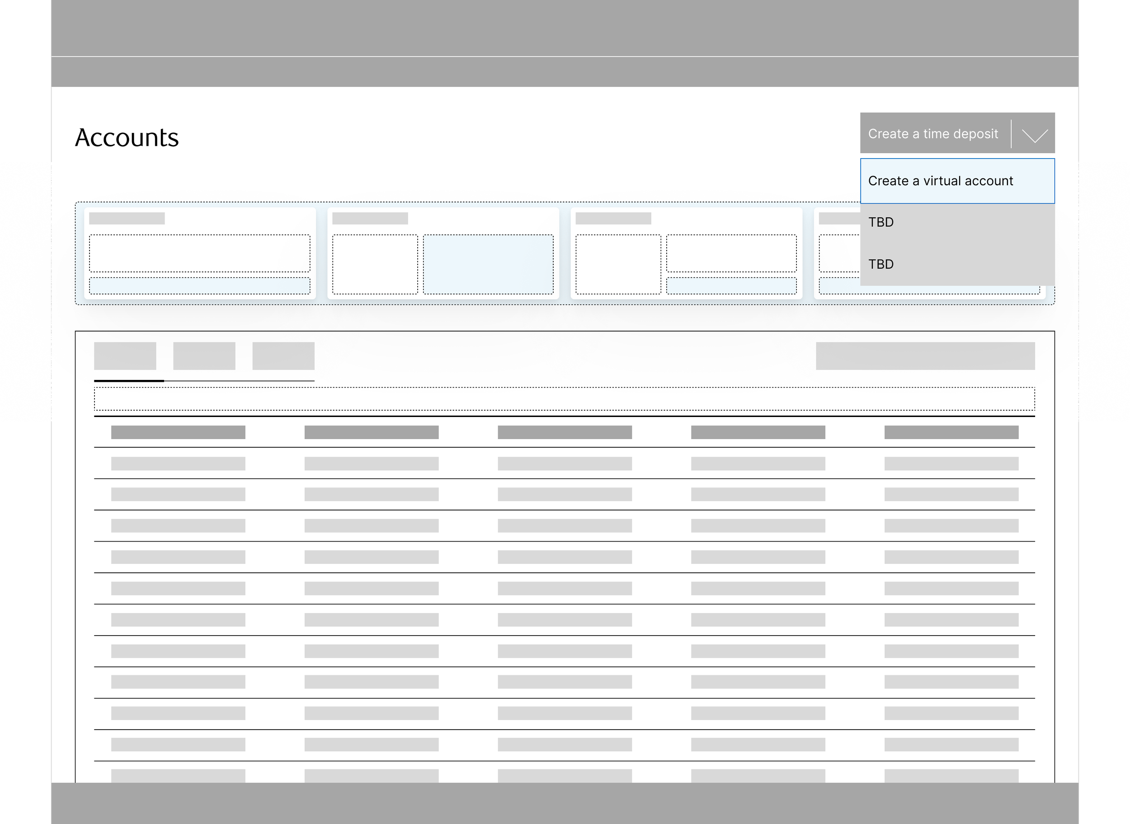Click the Create a time deposit button
The image size is (1130, 824).
click(932, 134)
